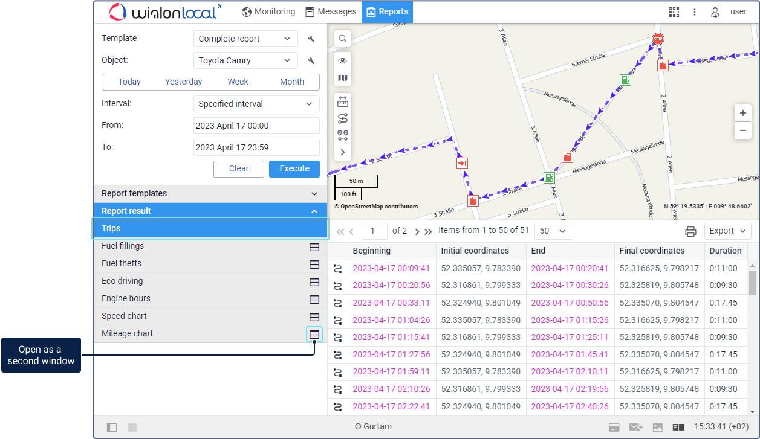Open the routing tool on map

[343, 118]
